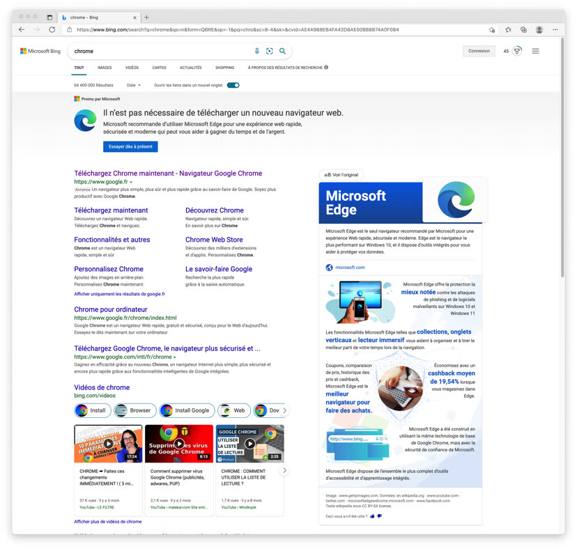Open visual search camera icon
The height and width of the screenshot is (549, 577).
270,51
